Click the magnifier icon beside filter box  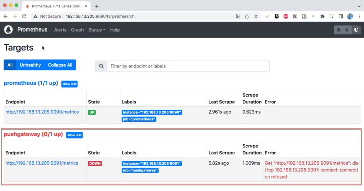[101, 66]
